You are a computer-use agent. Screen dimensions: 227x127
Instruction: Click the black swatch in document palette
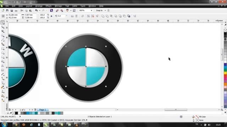pyautogui.click(x=16, y=113)
